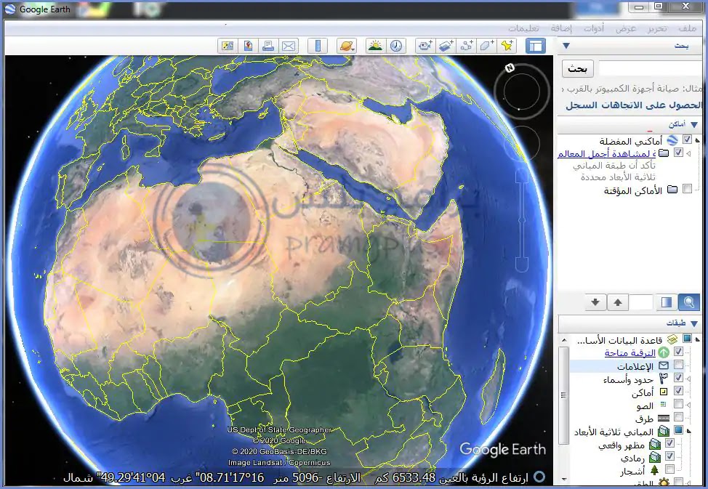This screenshot has height=489, width=708.
Task: Open the أدوات menu
Action: [x=594, y=28]
